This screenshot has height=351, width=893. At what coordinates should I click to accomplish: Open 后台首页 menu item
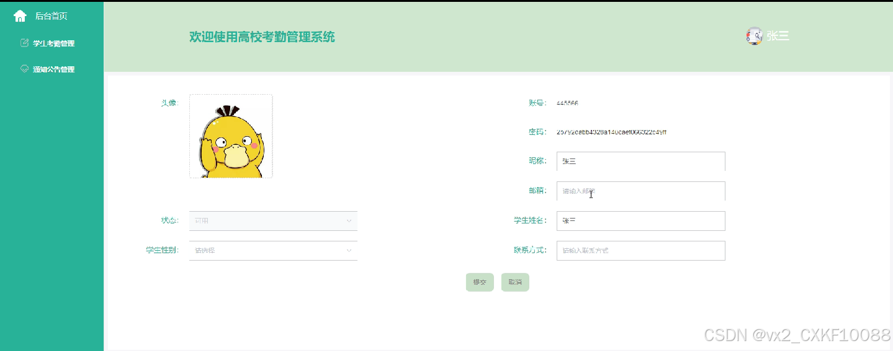click(x=52, y=16)
